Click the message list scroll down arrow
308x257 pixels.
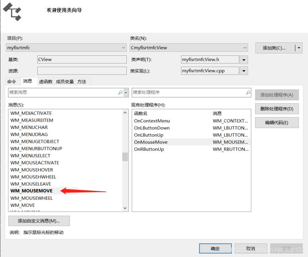(x=125, y=208)
